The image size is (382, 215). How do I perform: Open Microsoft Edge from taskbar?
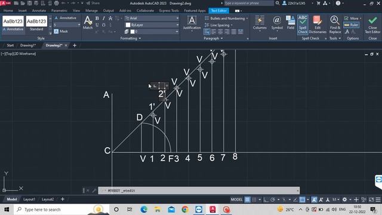click(144, 210)
